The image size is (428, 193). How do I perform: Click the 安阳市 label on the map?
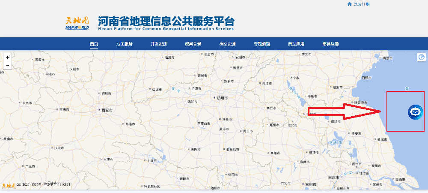point(240,57)
